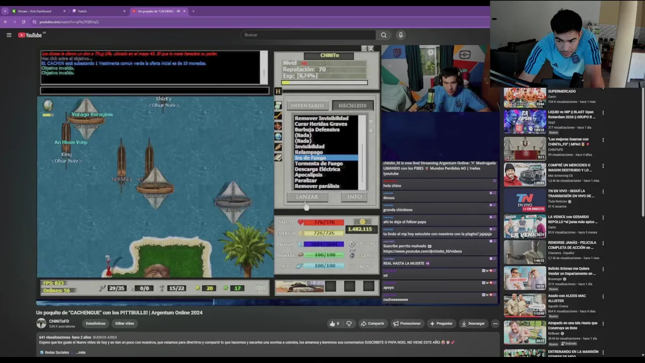Open the Estadísticas button

click(x=95, y=324)
